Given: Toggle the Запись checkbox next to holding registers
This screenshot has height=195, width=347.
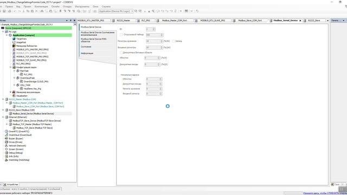Looking at the screenshot, I should (x=173, y=41).
